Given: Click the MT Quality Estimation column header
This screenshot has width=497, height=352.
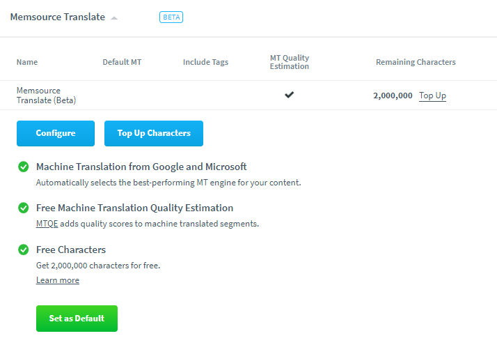Looking at the screenshot, I should tap(290, 62).
